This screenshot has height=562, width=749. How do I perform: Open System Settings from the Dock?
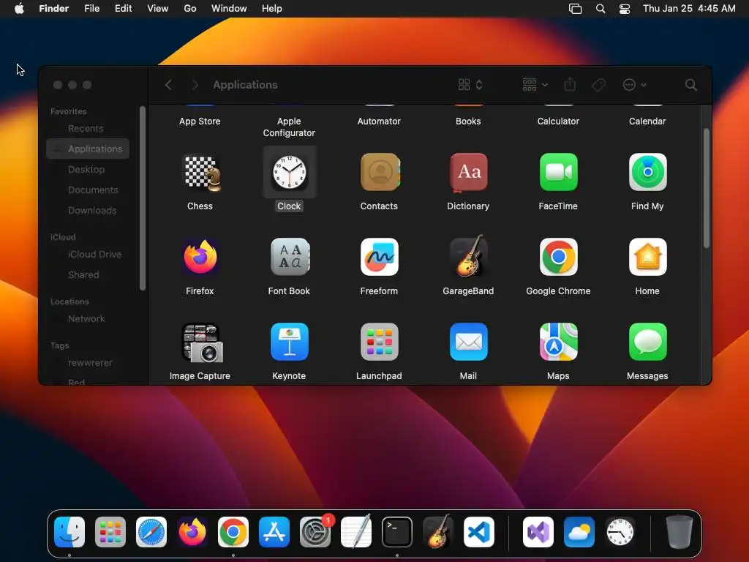coord(315,532)
